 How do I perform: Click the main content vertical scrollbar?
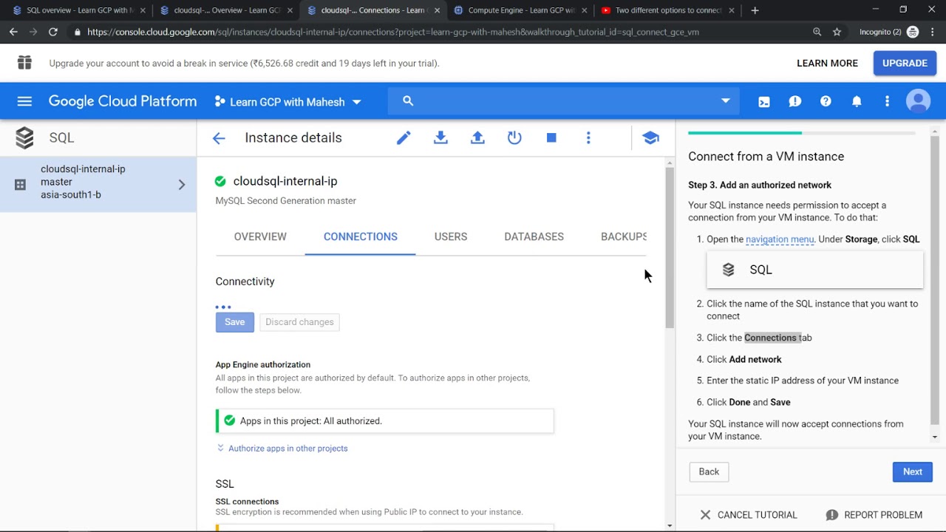(x=670, y=248)
